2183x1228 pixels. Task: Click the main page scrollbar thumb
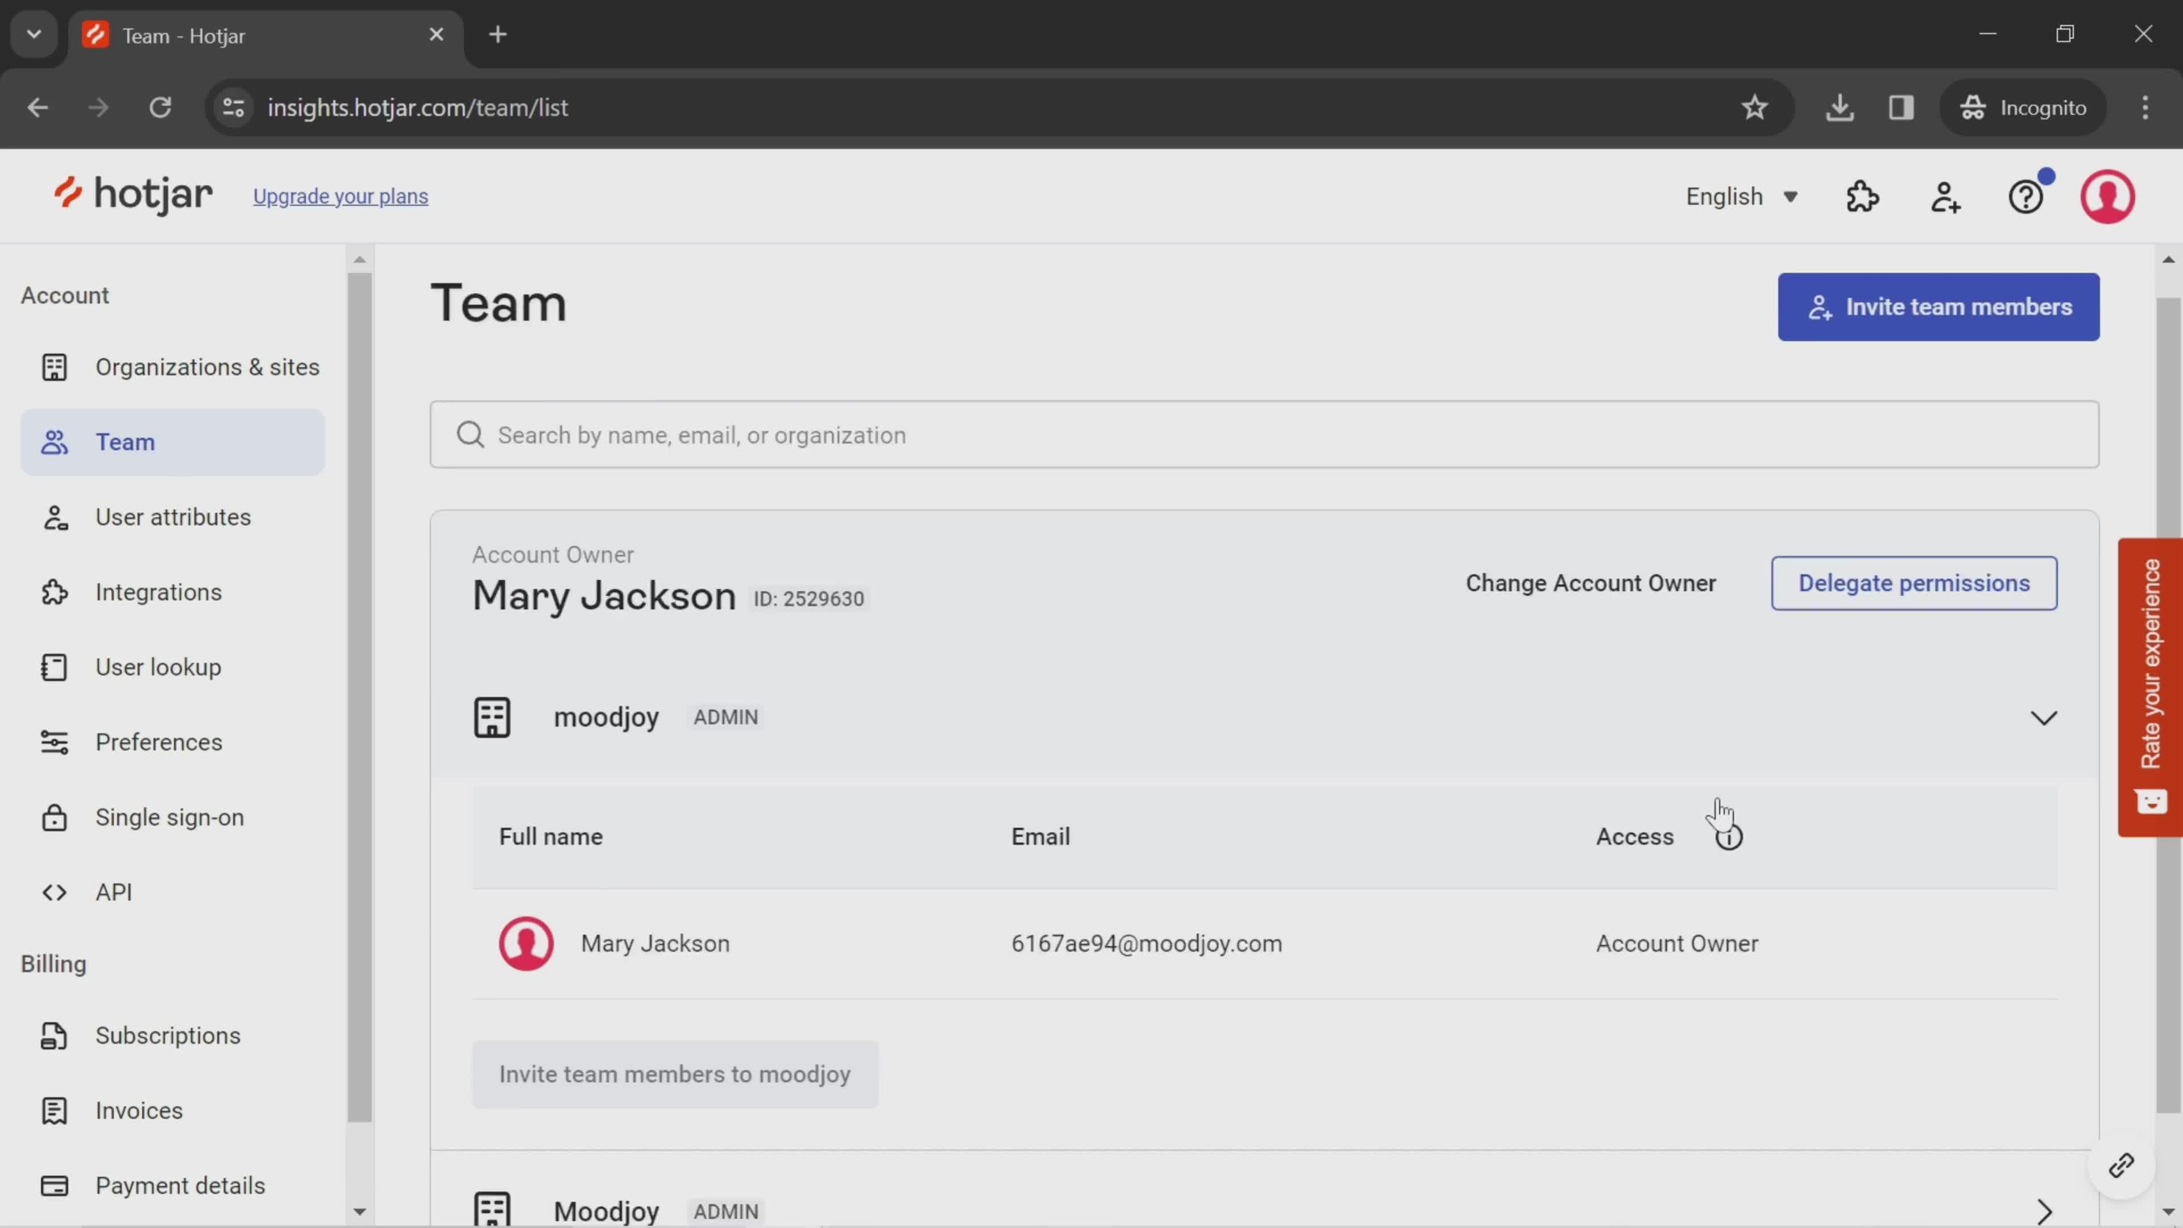pos(2169,705)
